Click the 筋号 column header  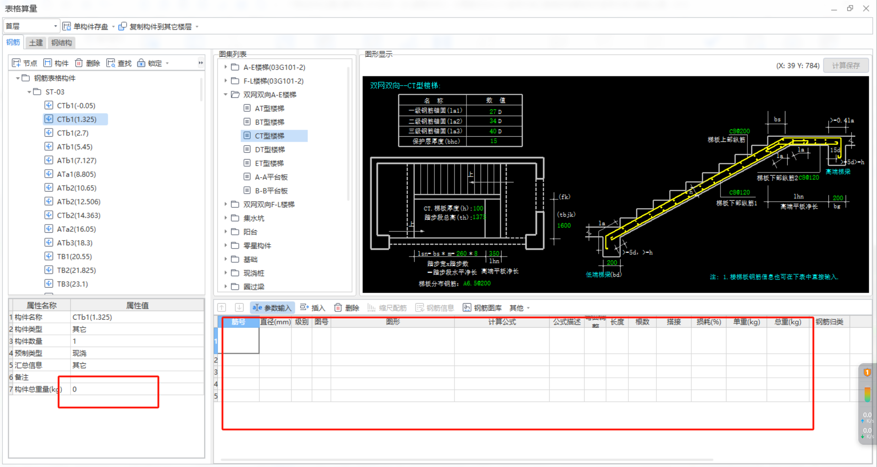pos(238,322)
